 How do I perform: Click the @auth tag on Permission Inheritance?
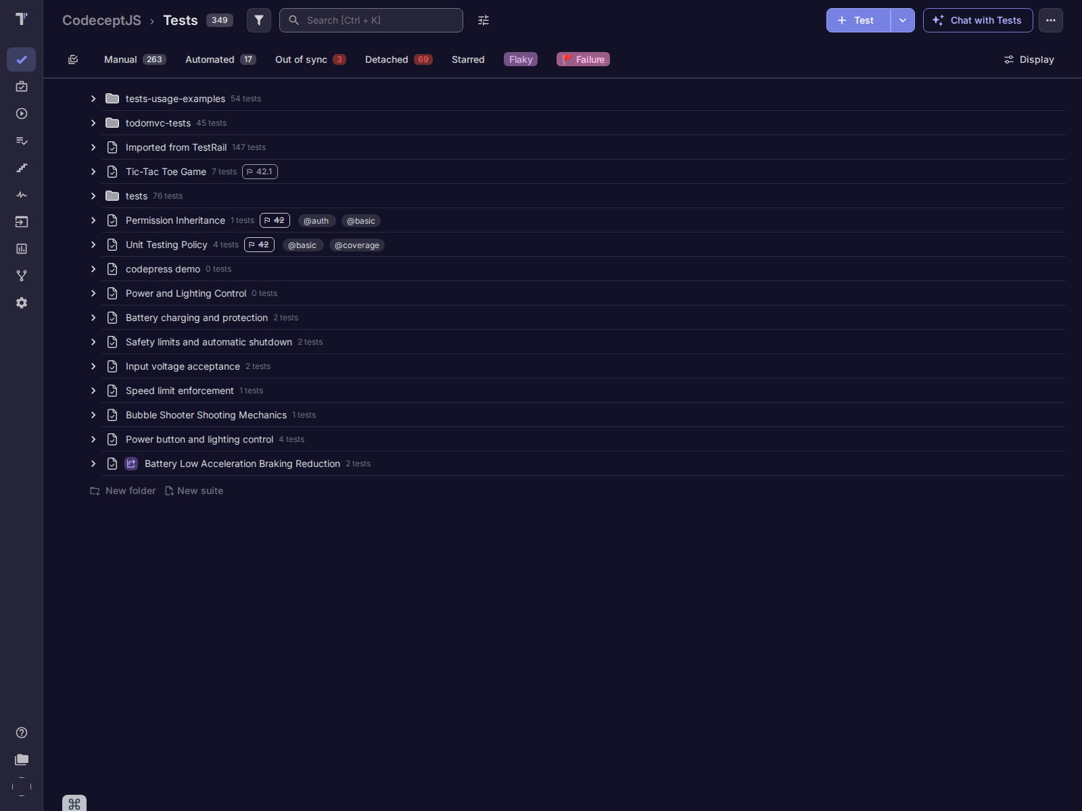(316, 221)
